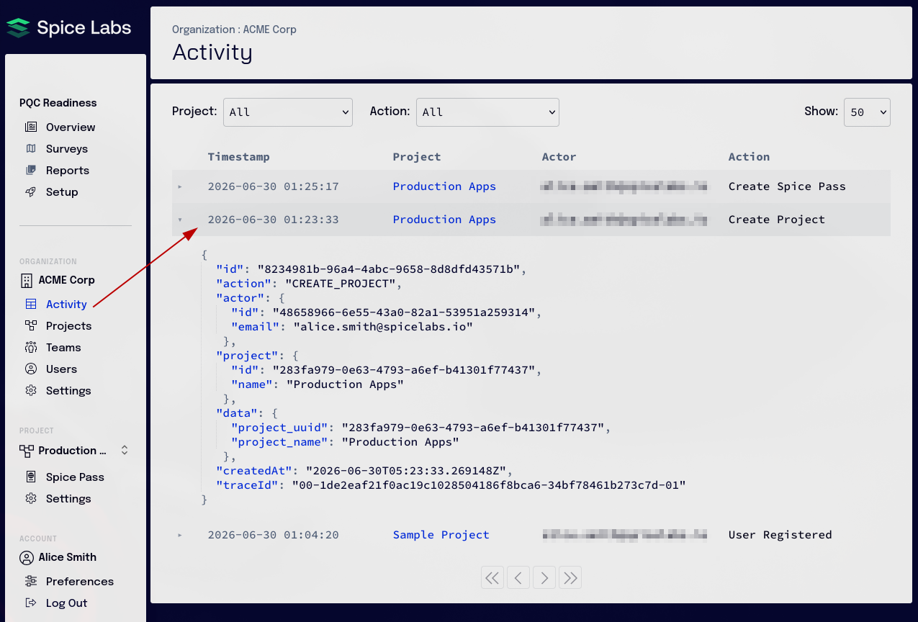The height and width of the screenshot is (622, 918).
Task: Collapse the 01:23:33 Create Project row
Action: [180, 220]
